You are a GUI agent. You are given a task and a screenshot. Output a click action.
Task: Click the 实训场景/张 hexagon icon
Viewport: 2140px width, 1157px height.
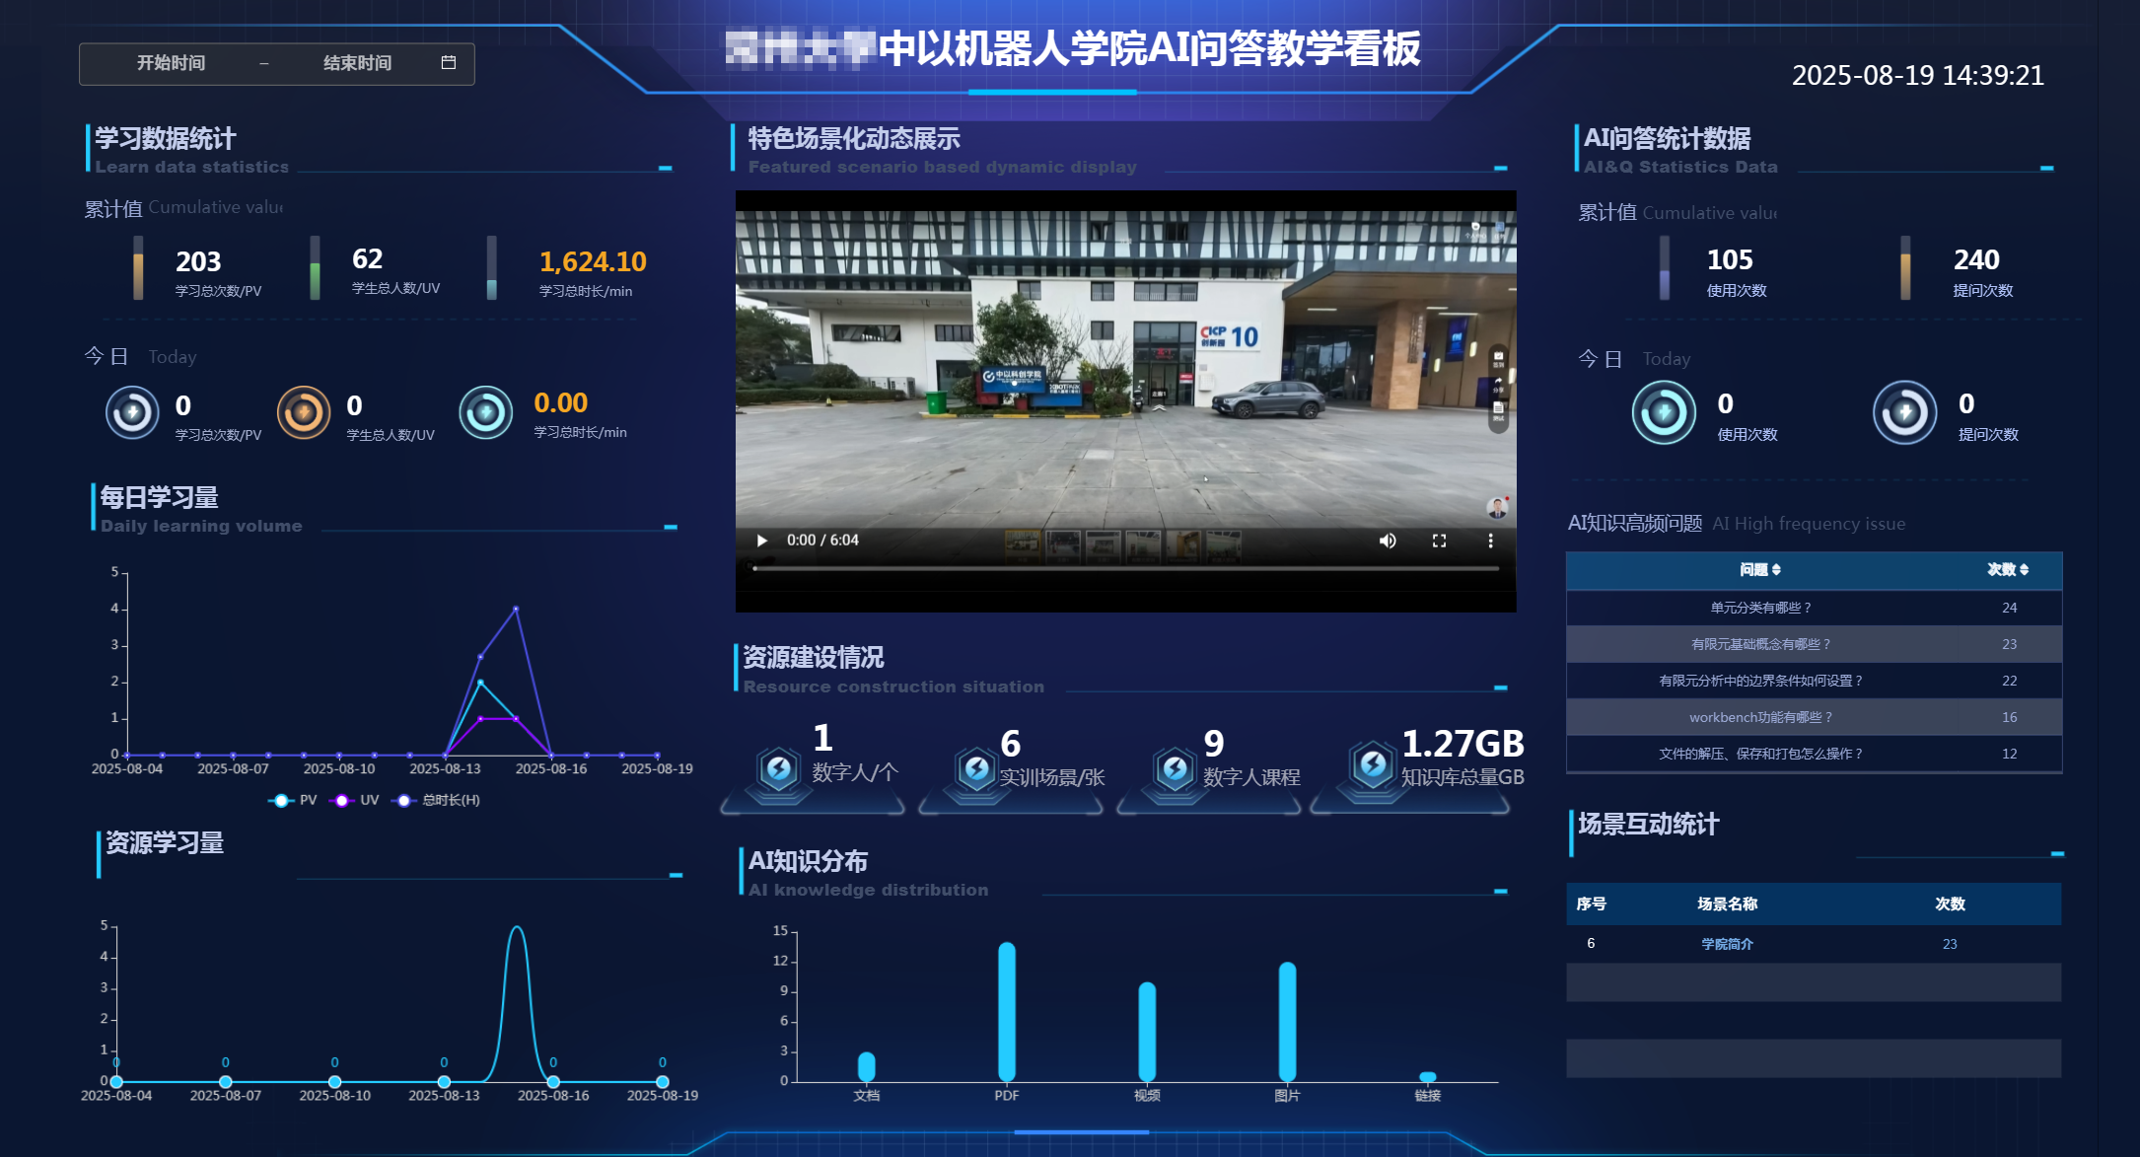(x=977, y=769)
